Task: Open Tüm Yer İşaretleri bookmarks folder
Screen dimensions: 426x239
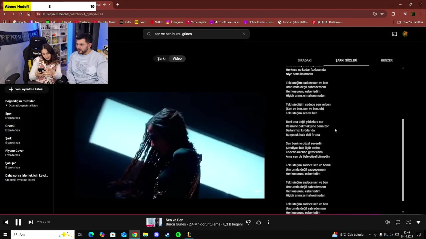Action: (410, 22)
